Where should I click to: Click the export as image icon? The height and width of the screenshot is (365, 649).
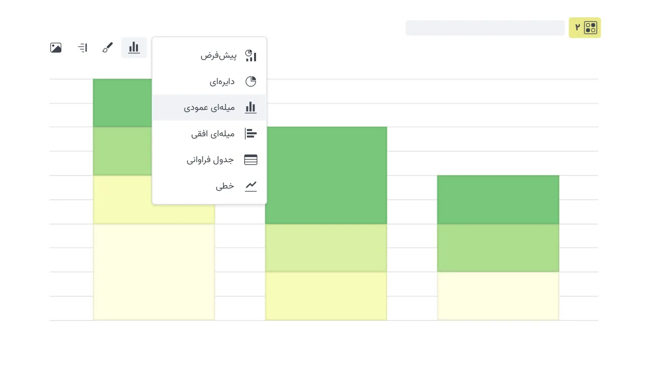(x=56, y=48)
